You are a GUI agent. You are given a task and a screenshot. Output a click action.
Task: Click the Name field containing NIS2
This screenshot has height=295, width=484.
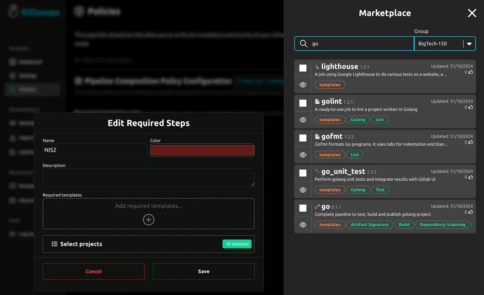94,150
